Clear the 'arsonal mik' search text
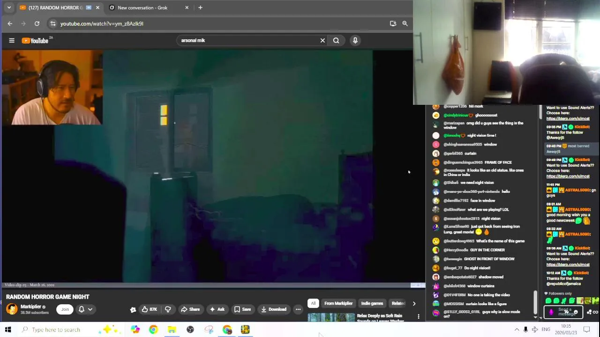 [x=322, y=40]
